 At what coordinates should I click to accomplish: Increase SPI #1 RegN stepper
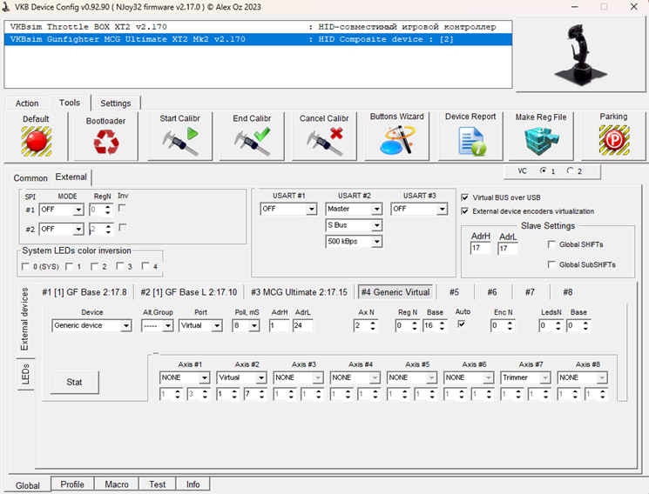click(x=108, y=207)
